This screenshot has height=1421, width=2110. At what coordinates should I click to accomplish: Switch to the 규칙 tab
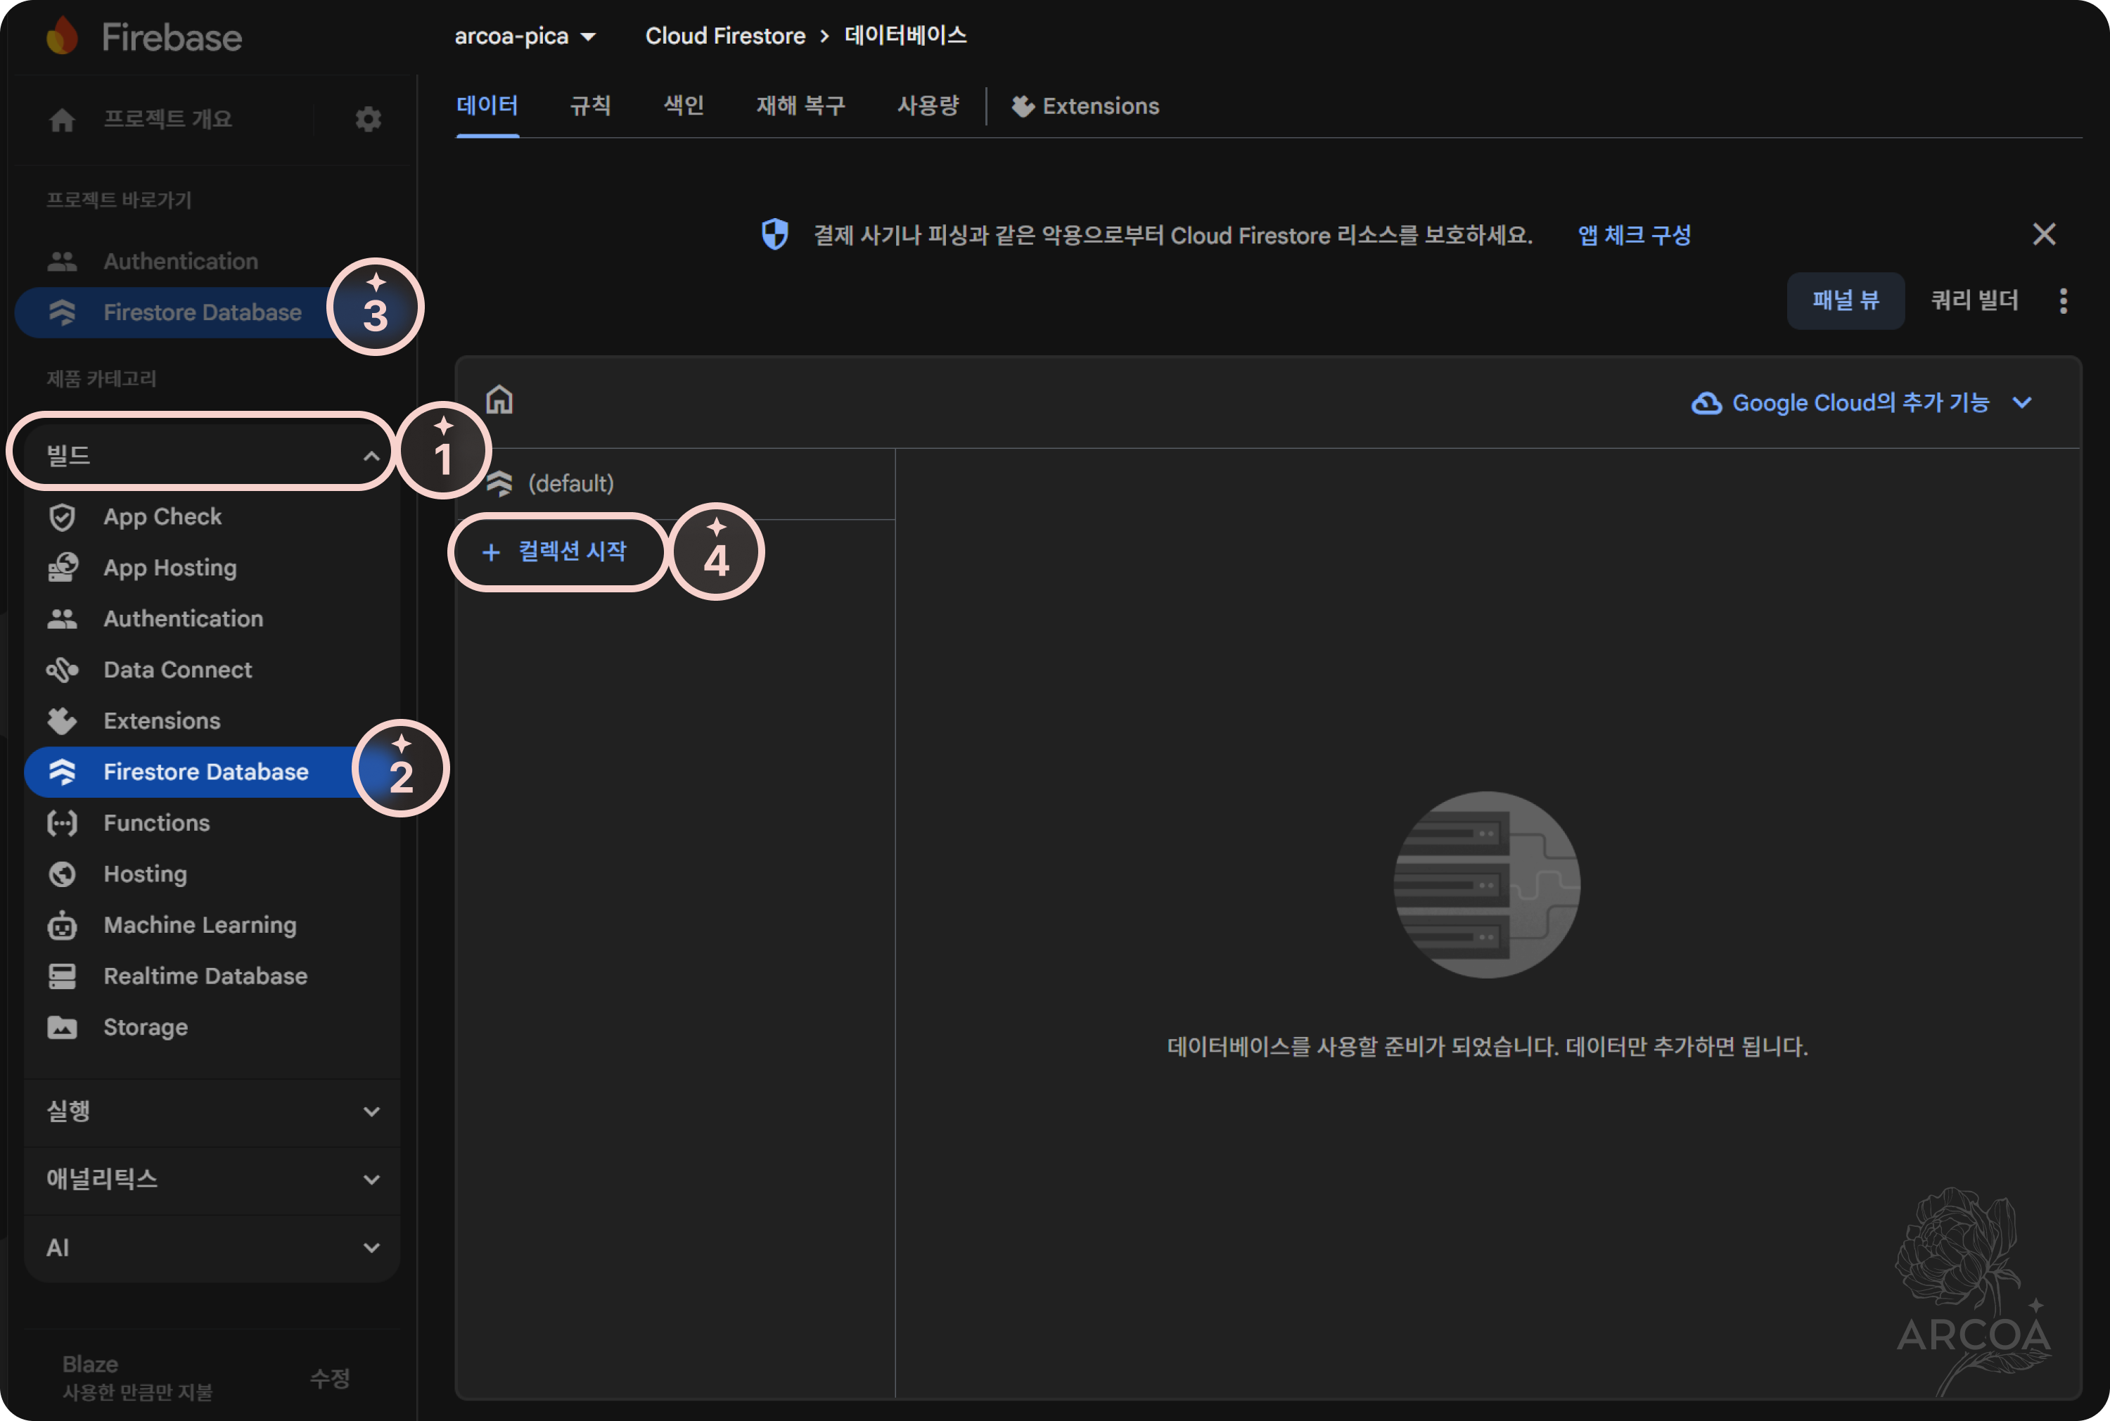pyautogui.click(x=590, y=106)
